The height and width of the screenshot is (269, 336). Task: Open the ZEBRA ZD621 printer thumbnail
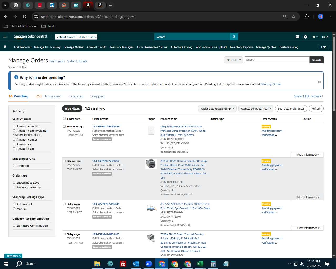[151, 164]
